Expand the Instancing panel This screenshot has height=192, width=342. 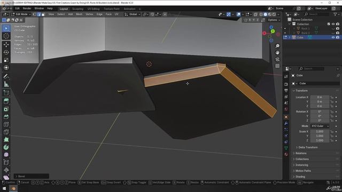pyautogui.click(x=301, y=165)
